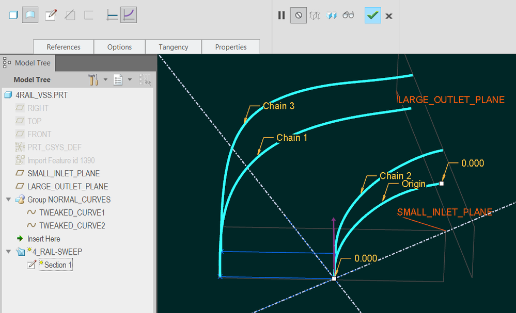Image resolution: width=516 pixels, height=313 pixels.
Task: Pause the sweep feature tool
Action: pos(282,15)
